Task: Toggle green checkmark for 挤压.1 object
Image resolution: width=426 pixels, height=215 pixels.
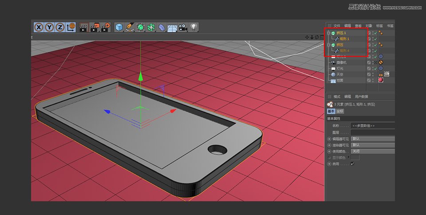Action: (375, 33)
